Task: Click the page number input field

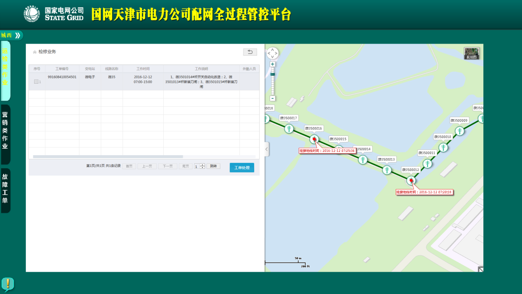Action: (x=197, y=166)
